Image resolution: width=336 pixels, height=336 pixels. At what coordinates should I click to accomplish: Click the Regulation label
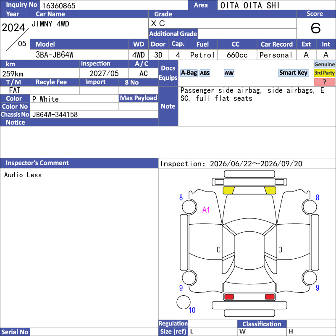tap(173, 323)
